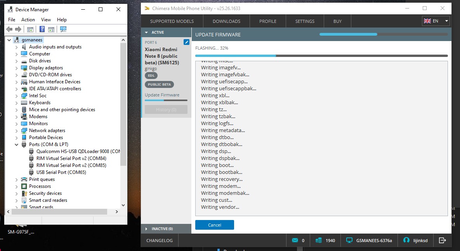Image resolution: width=460 pixels, height=251 pixels.
Task: Click the Network adapters icon
Action: [24, 131]
